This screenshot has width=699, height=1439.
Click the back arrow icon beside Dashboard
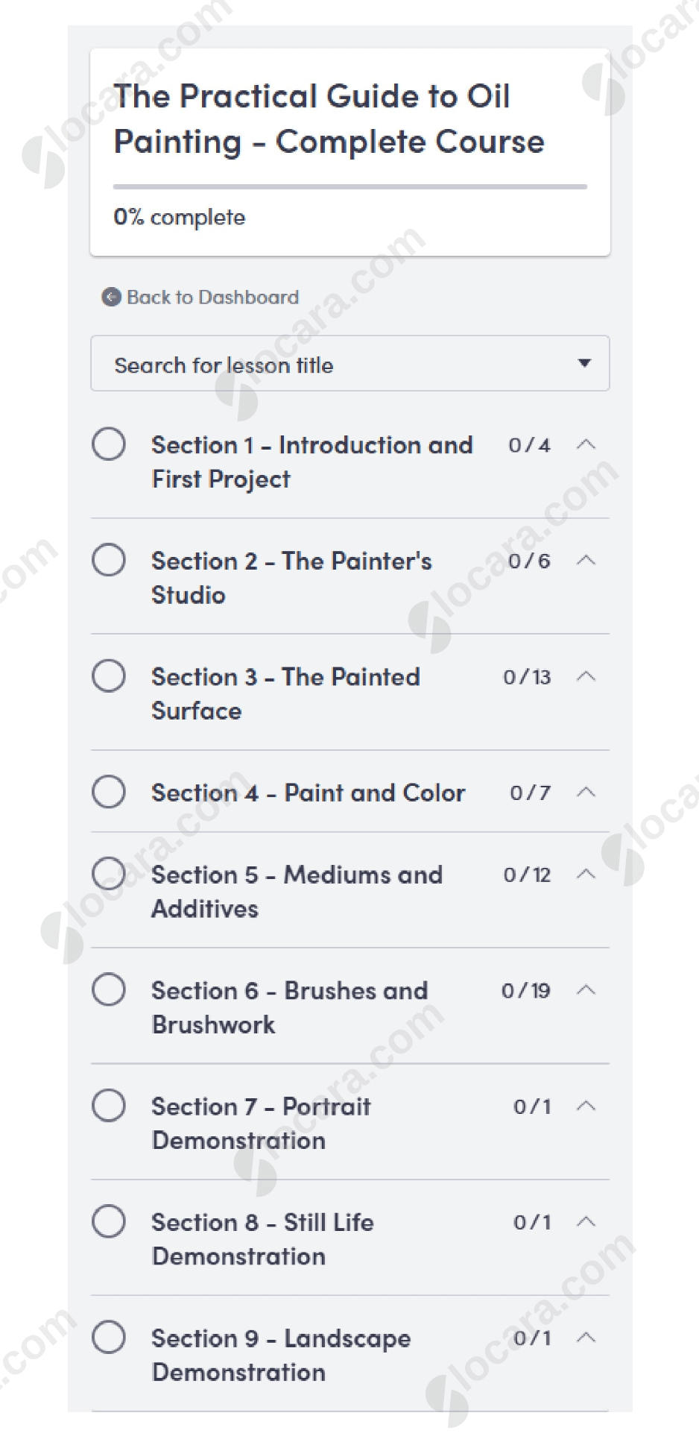(x=111, y=297)
